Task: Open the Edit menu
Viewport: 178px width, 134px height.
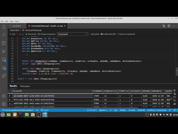Action: coord(7,21)
